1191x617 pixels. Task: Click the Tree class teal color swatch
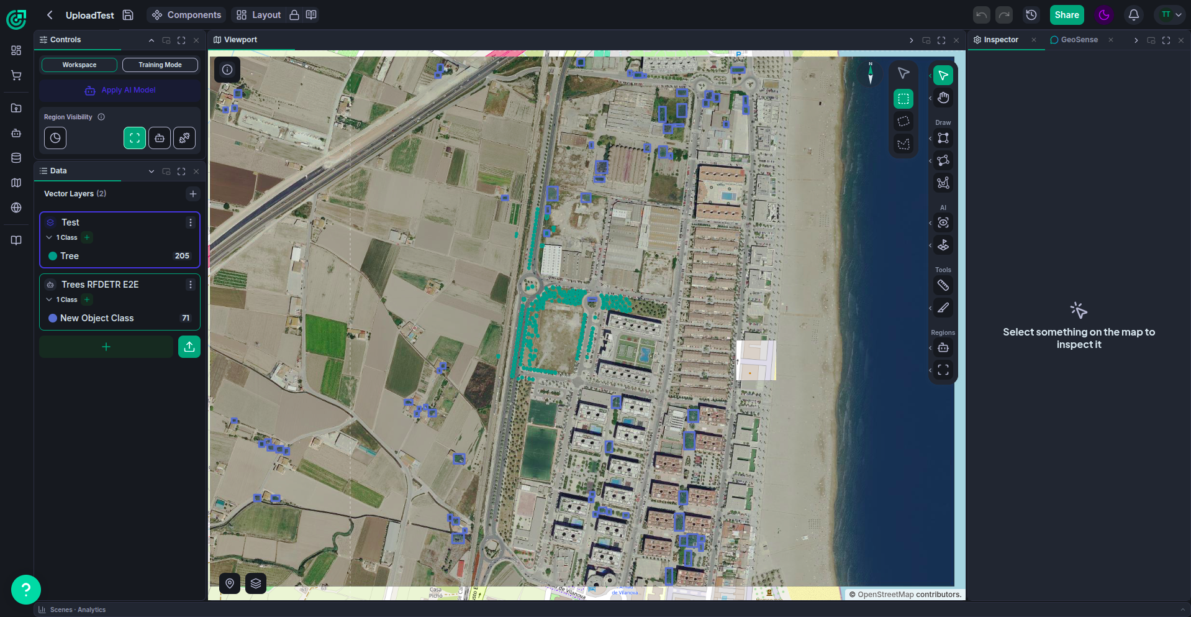click(53, 256)
